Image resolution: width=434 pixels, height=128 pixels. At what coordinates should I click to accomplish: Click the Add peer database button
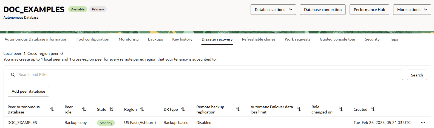point(28,91)
